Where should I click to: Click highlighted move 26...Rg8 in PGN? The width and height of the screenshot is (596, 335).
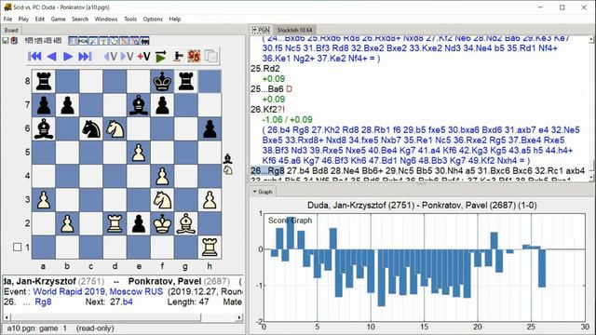[267, 170]
